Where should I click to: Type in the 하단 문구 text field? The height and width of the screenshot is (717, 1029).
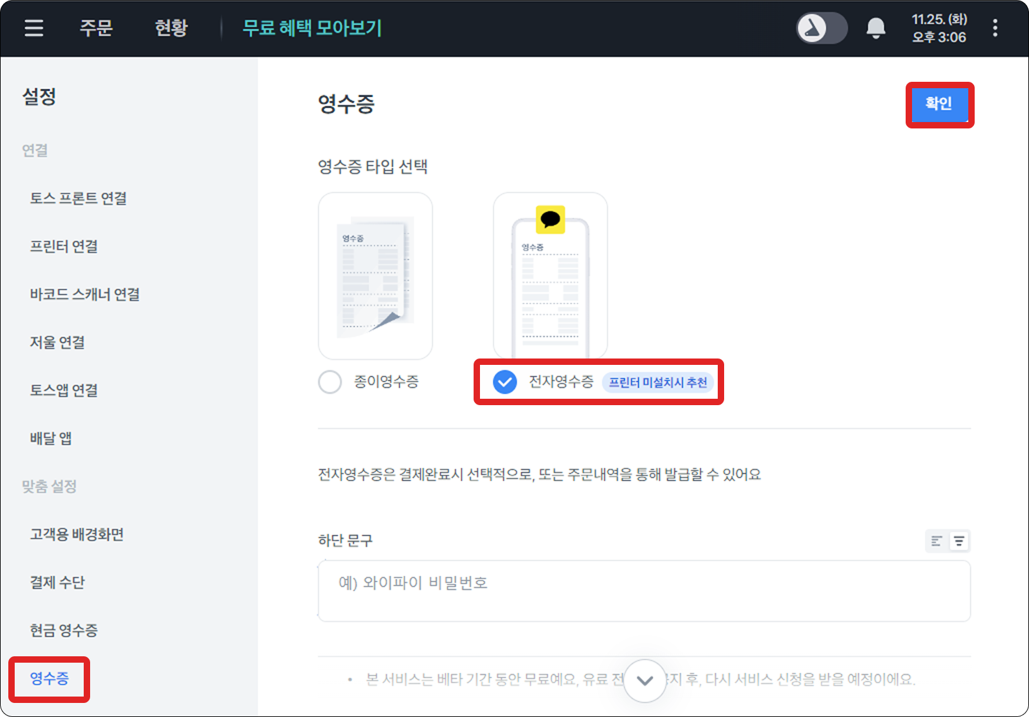(644, 590)
